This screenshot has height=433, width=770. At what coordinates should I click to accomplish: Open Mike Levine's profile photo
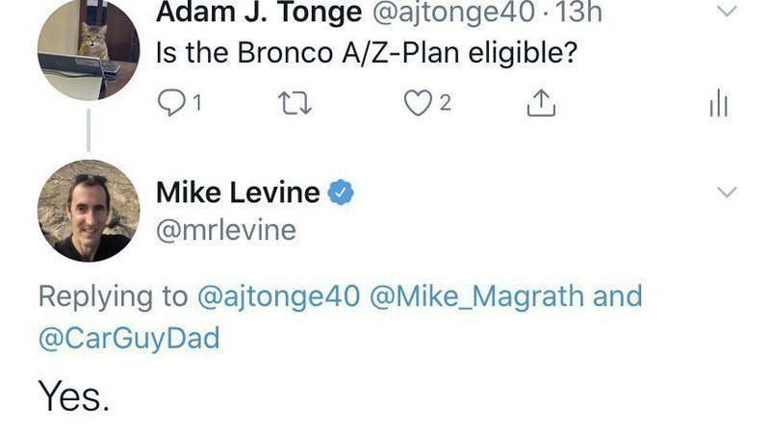[x=89, y=210]
